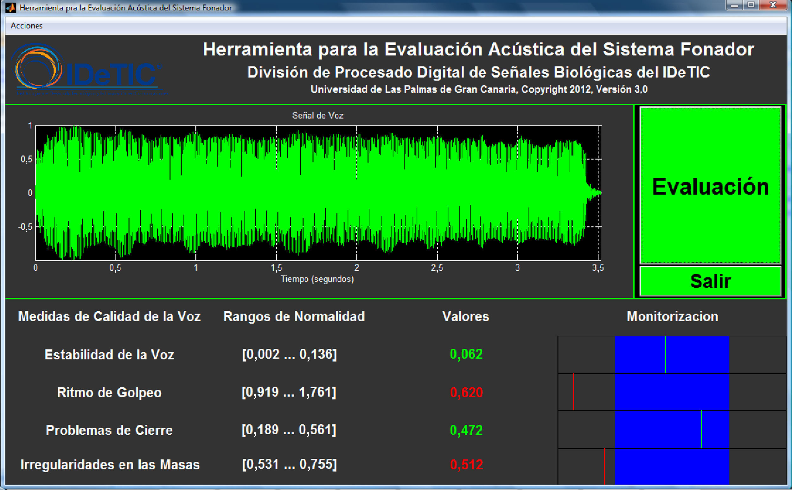This screenshot has width=792, height=490.
Task: Close the window with X button
Action: pyautogui.click(x=773, y=5)
